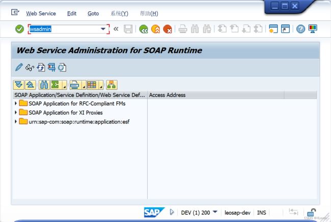Open the Layout selection dropdown arrow
The width and height of the screenshot is (331, 222).
click(x=101, y=85)
